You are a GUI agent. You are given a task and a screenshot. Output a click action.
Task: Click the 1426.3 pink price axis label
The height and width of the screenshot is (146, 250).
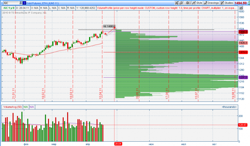[243, 43]
